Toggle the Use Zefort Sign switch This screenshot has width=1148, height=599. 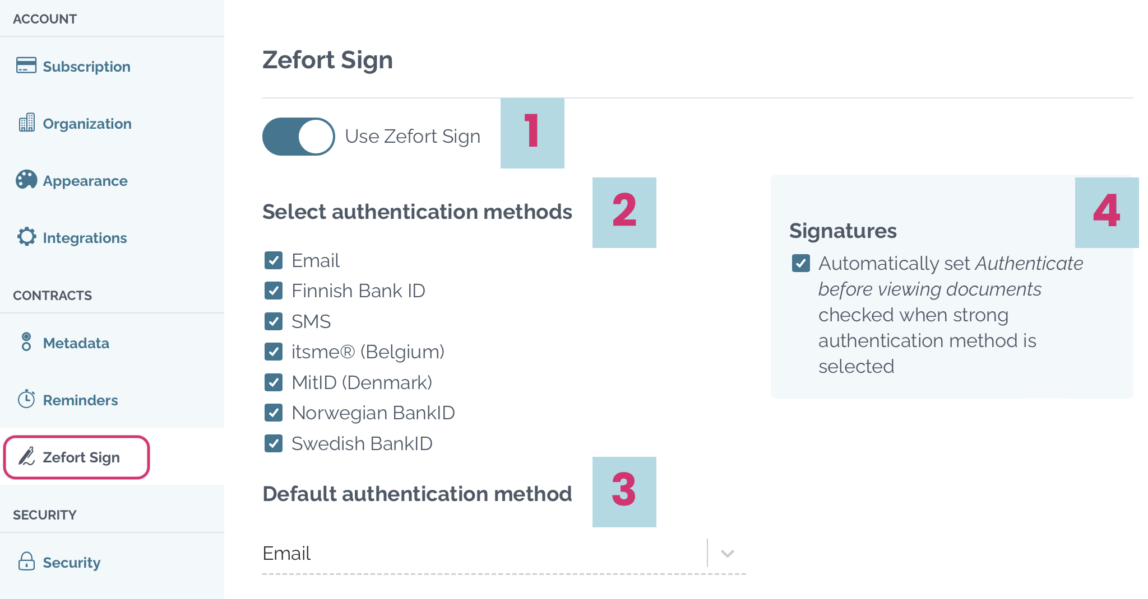pyautogui.click(x=298, y=135)
